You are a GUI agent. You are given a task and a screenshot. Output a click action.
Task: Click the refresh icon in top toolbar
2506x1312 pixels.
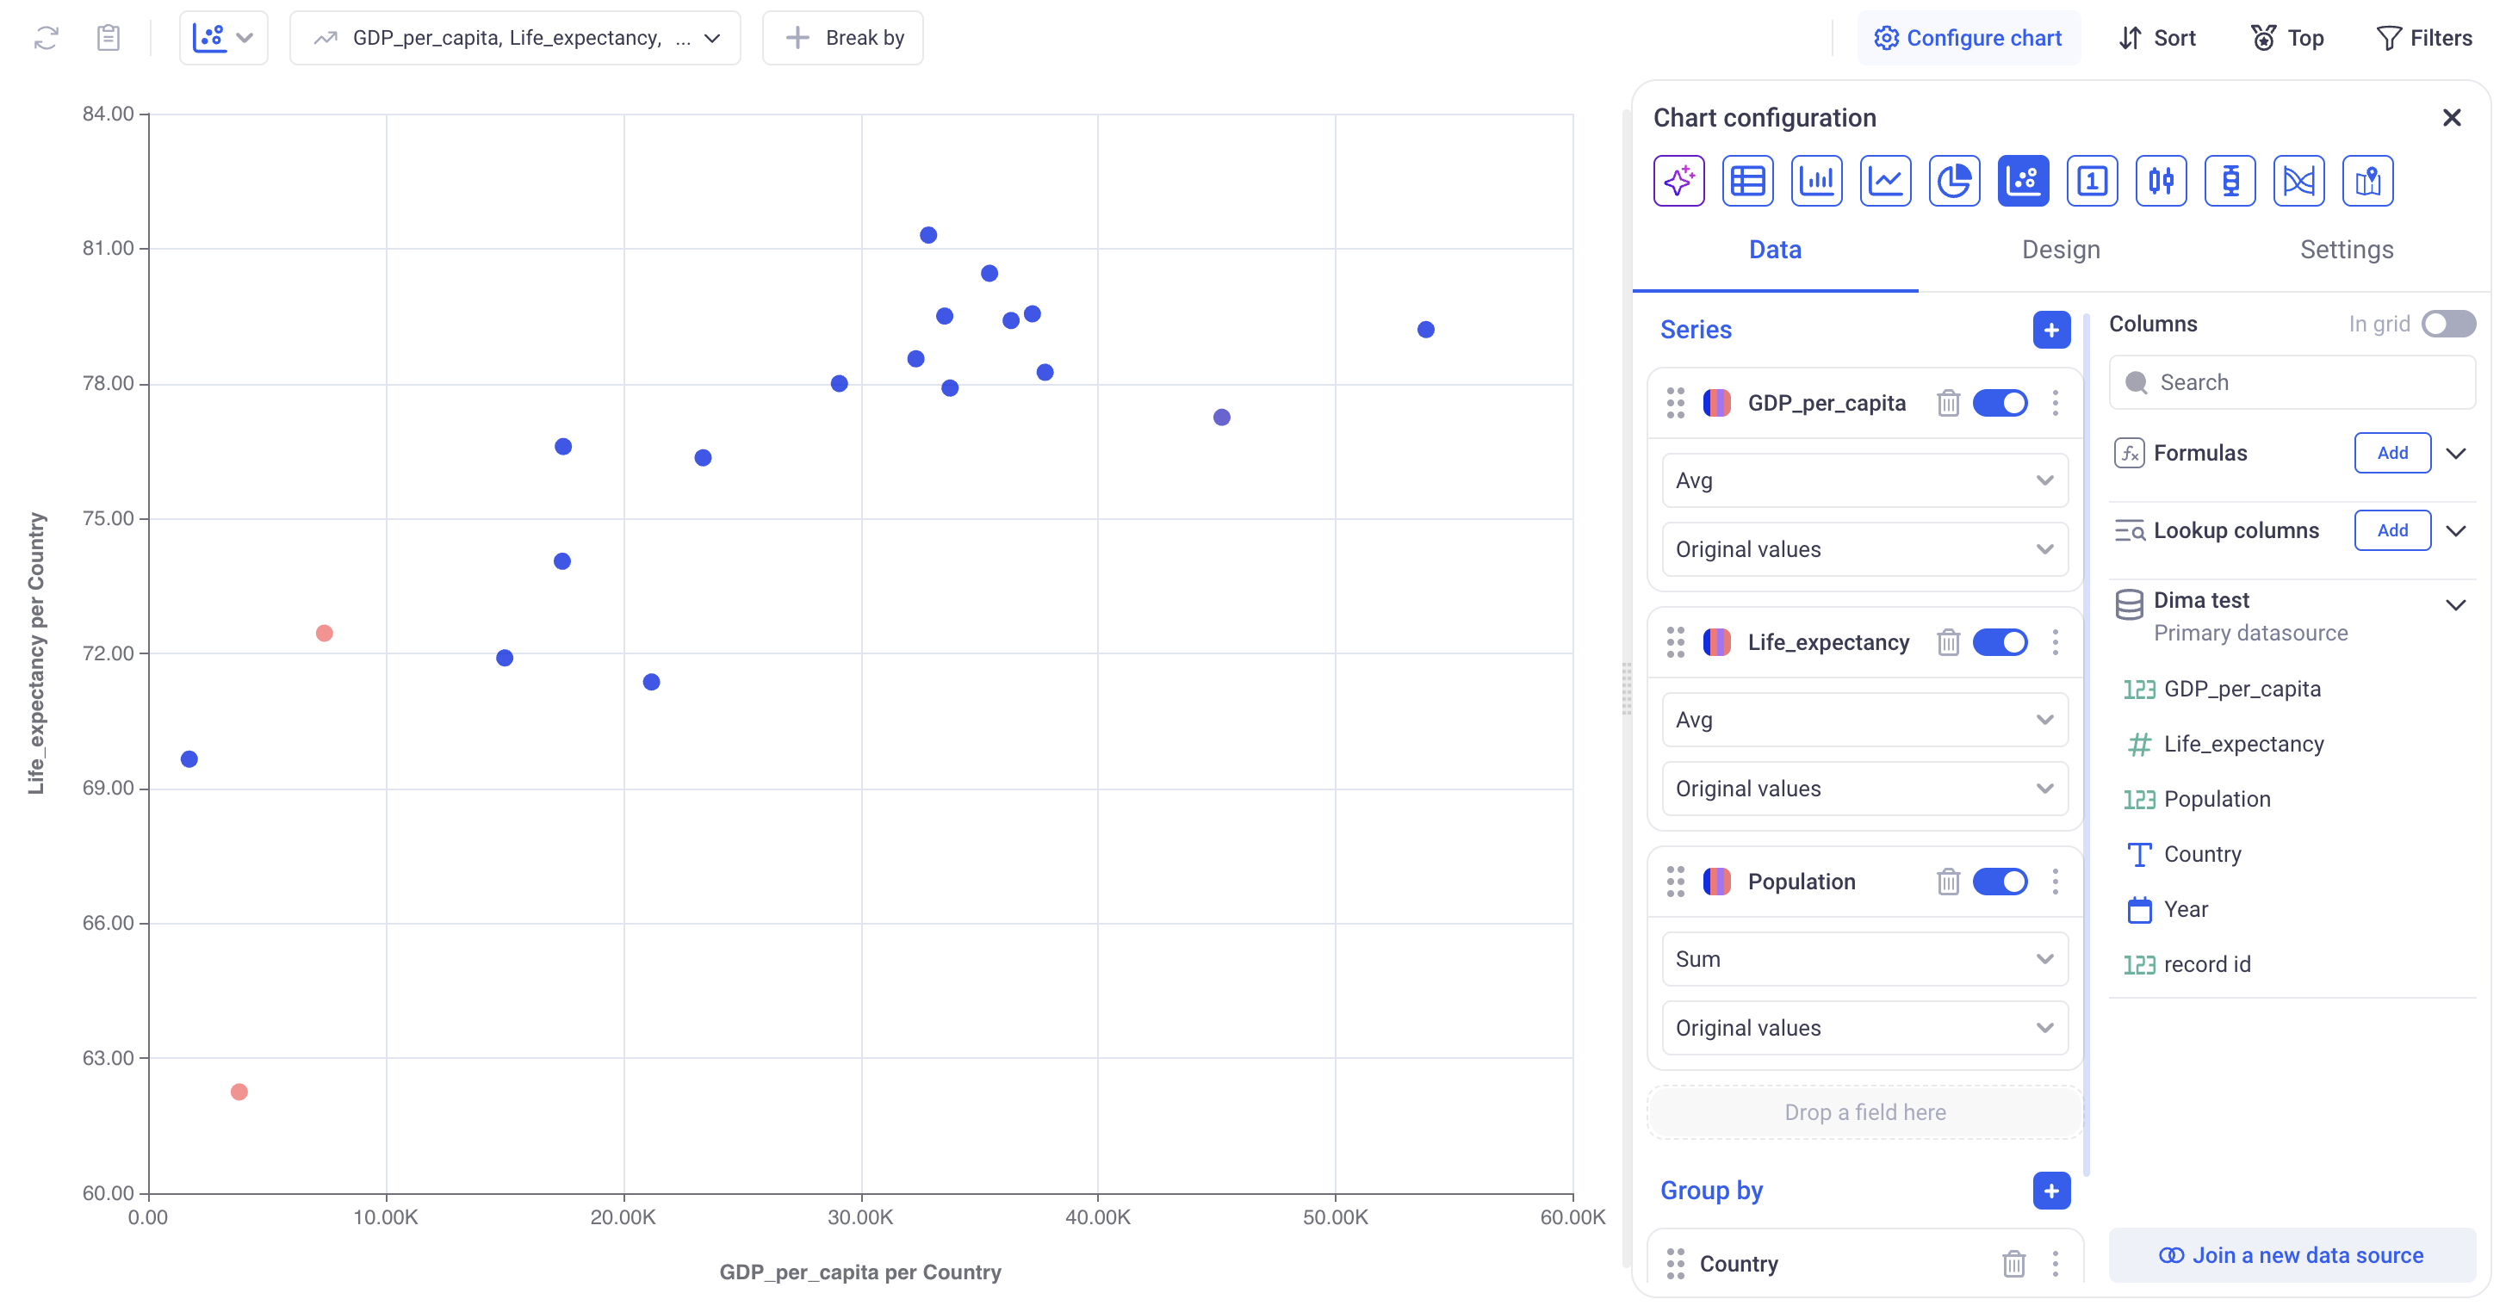pos(46,38)
